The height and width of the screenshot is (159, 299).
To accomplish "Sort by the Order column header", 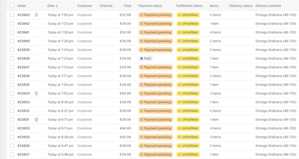I will (x=22, y=6).
